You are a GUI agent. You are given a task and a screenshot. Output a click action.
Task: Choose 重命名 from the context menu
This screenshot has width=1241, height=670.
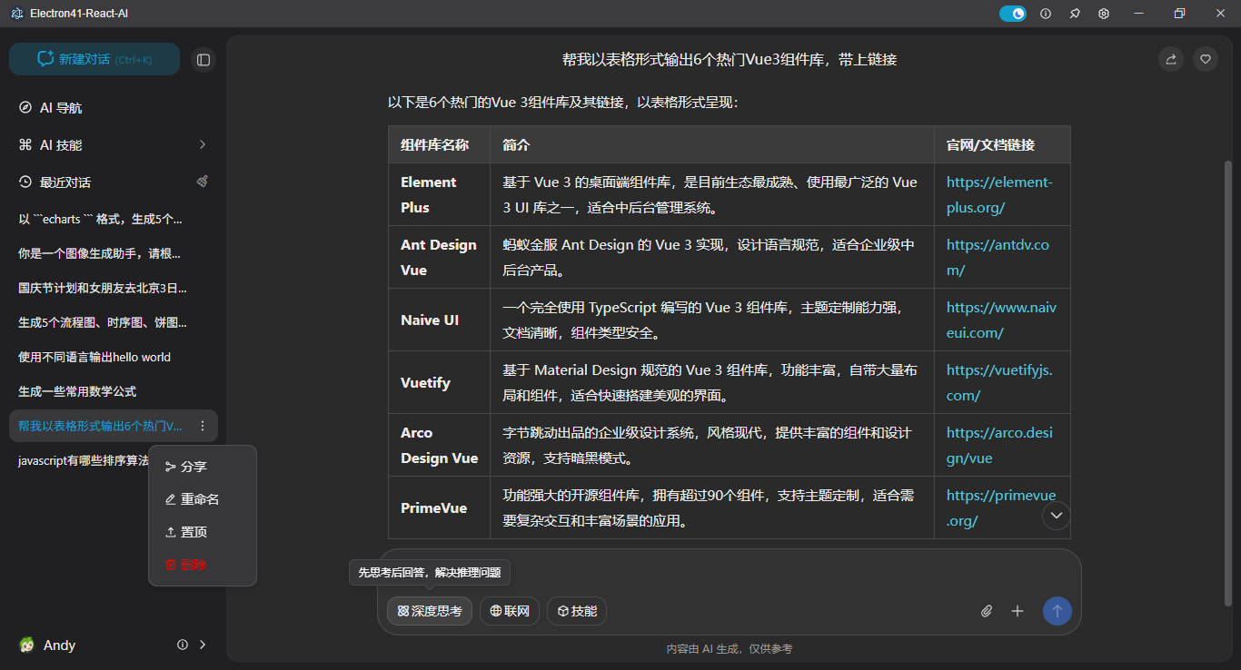pos(203,499)
